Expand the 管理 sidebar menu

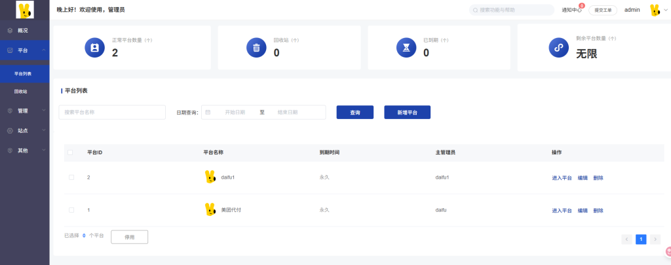tap(24, 111)
